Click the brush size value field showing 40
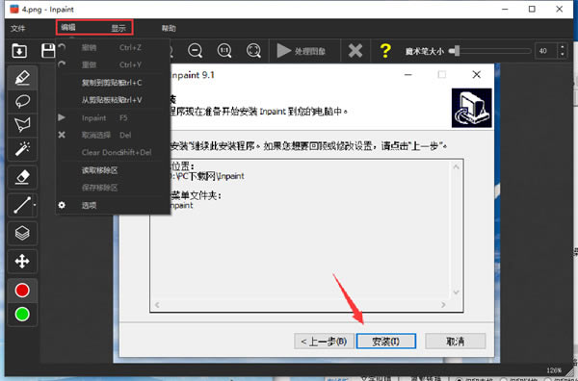578x381 pixels. click(x=545, y=51)
